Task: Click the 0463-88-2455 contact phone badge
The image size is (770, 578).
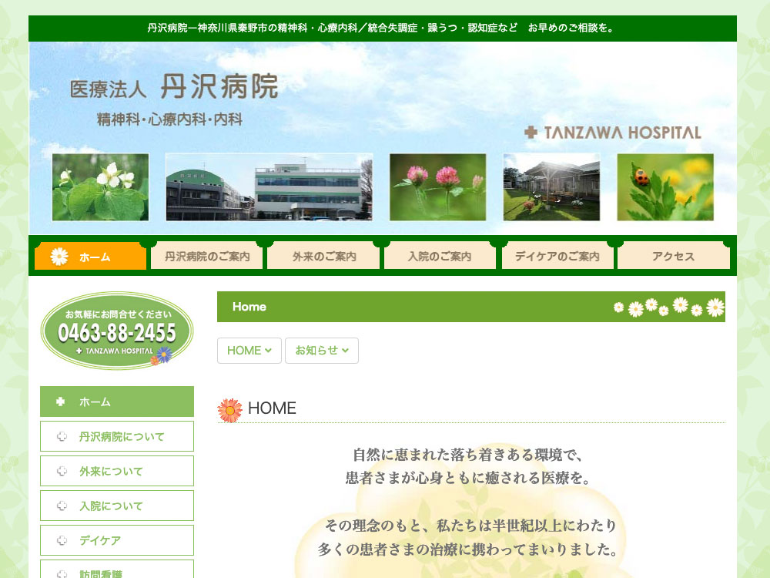Action: pos(117,331)
